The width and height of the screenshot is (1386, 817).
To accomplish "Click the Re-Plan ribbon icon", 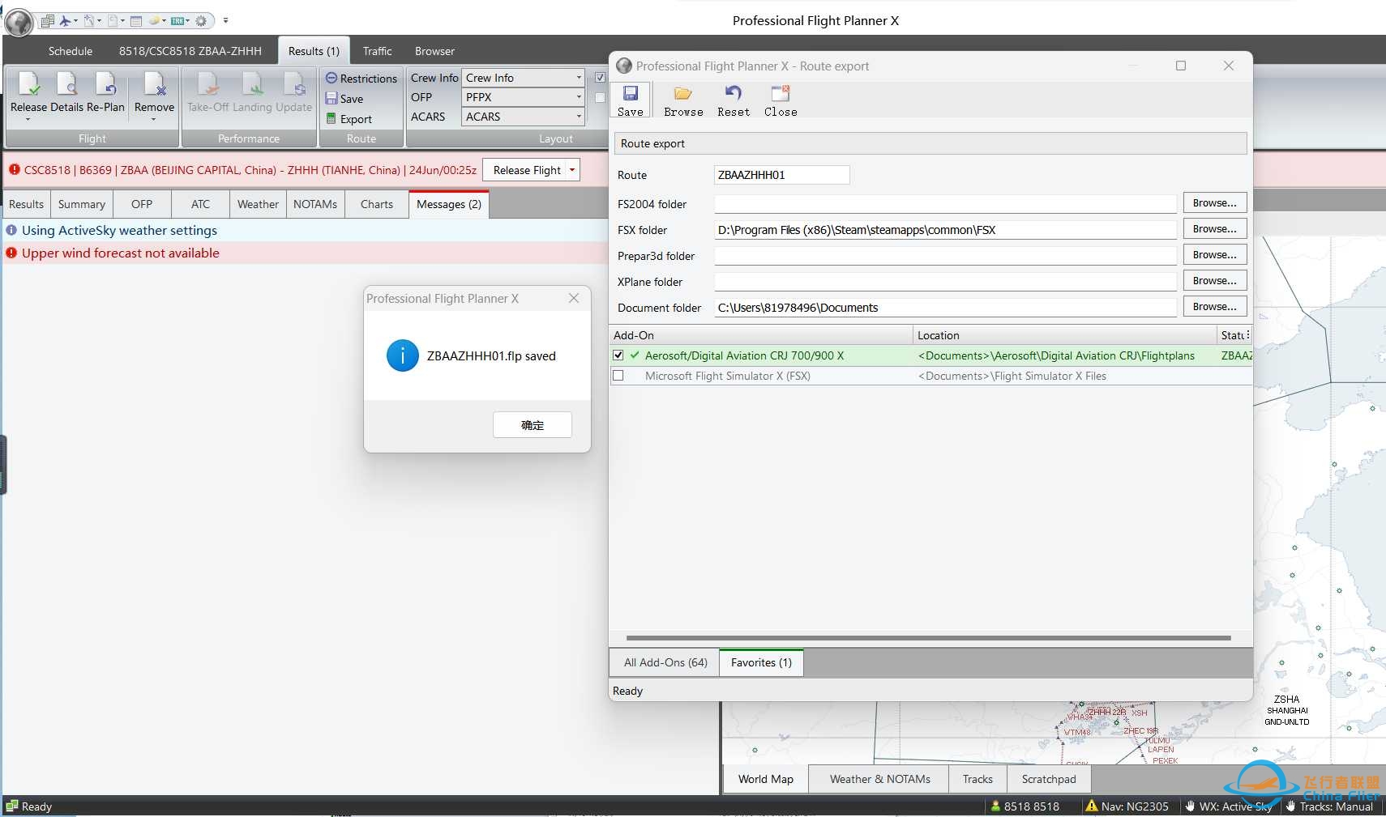I will pos(106,83).
